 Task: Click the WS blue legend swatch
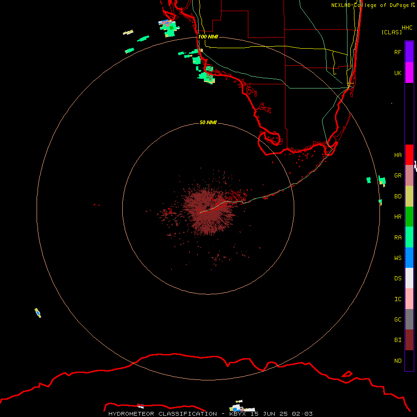point(409,258)
